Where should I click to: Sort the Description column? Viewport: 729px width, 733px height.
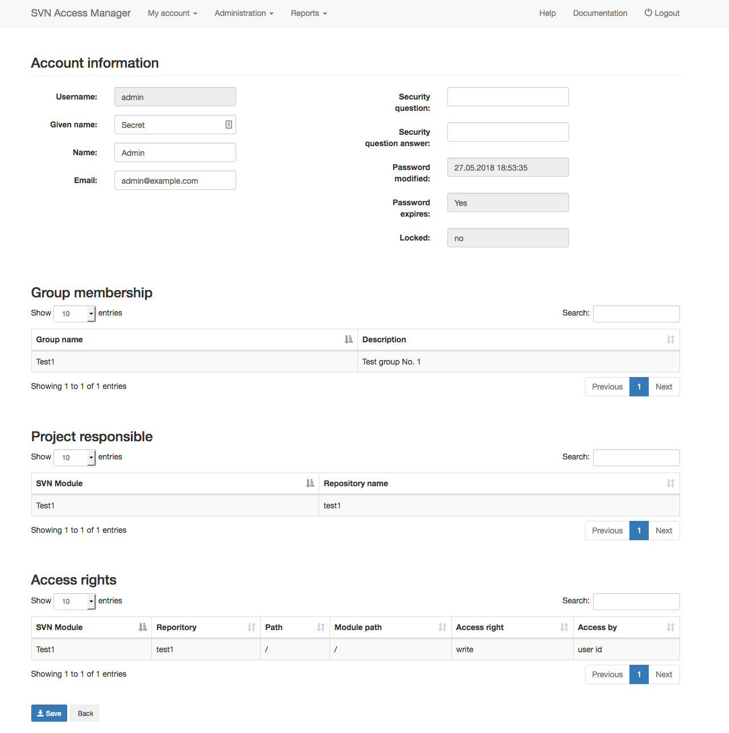click(x=518, y=339)
